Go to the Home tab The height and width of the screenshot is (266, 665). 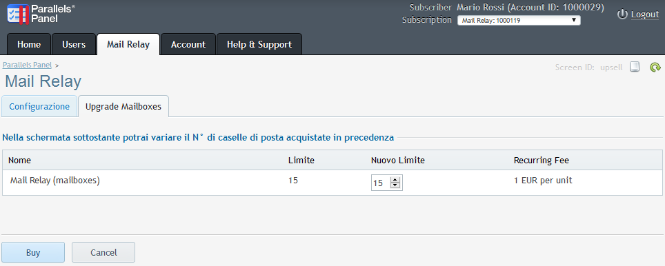click(29, 44)
